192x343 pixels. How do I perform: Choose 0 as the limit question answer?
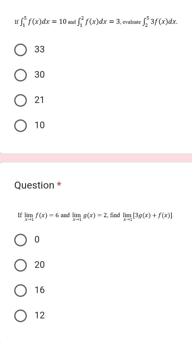pyautogui.click(x=21, y=240)
